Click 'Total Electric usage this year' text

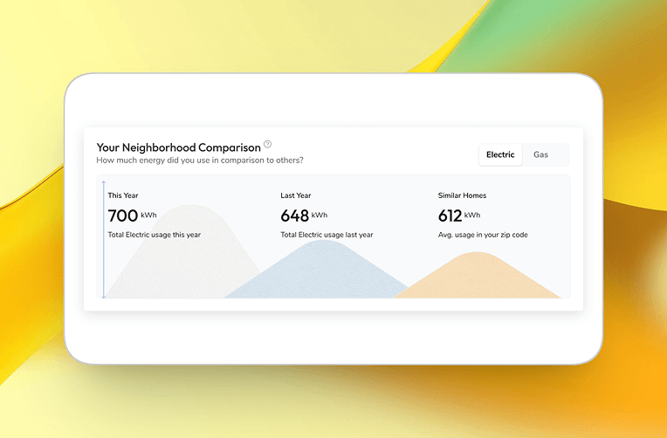[x=155, y=235]
